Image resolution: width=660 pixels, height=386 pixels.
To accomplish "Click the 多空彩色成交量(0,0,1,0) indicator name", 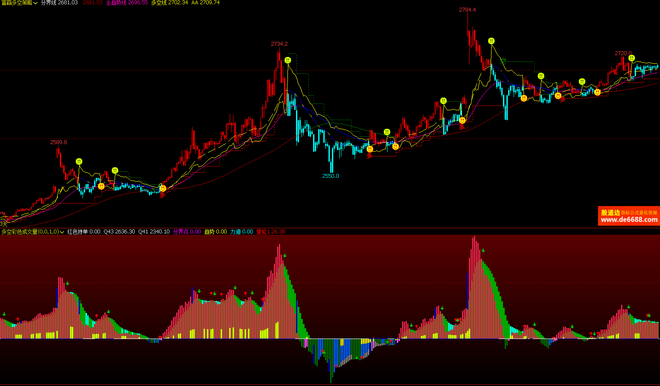I will [x=30, y=232].
